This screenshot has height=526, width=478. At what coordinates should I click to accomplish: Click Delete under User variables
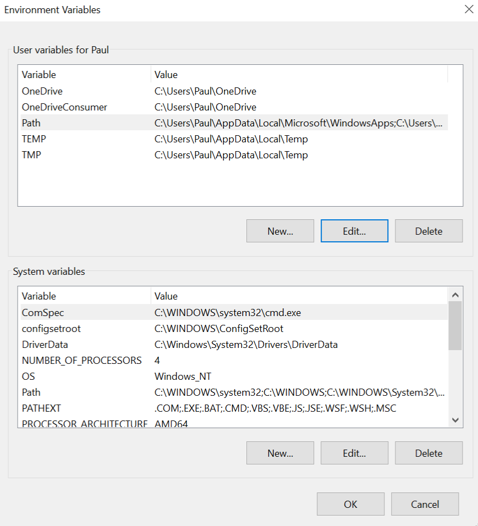coord(428,231)
